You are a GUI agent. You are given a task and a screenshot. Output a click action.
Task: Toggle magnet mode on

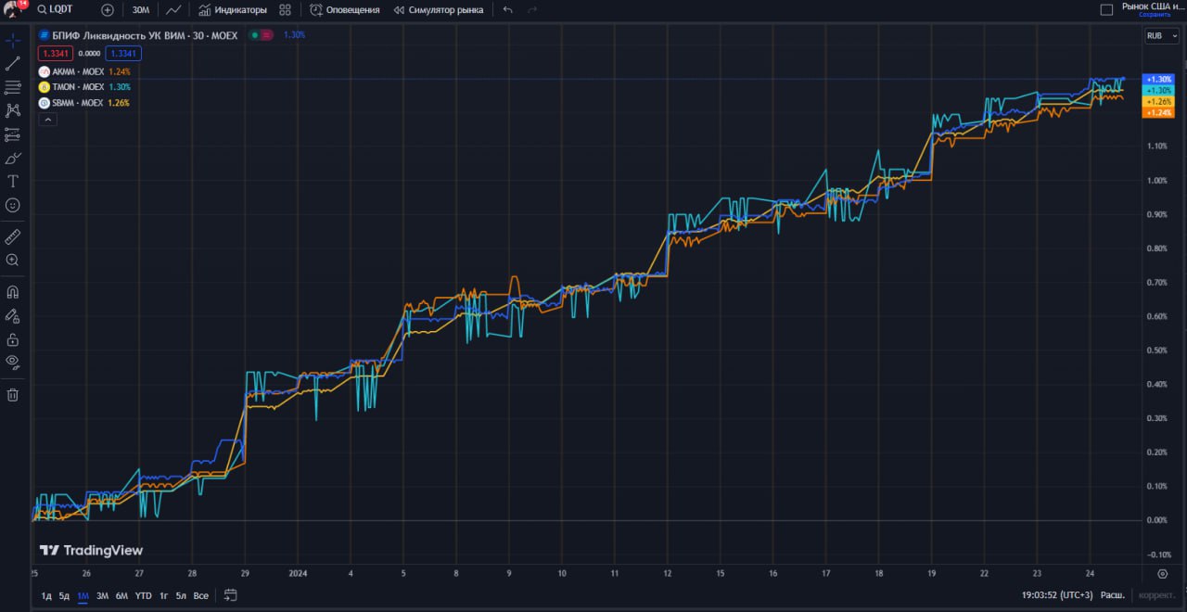coord(13,293)
